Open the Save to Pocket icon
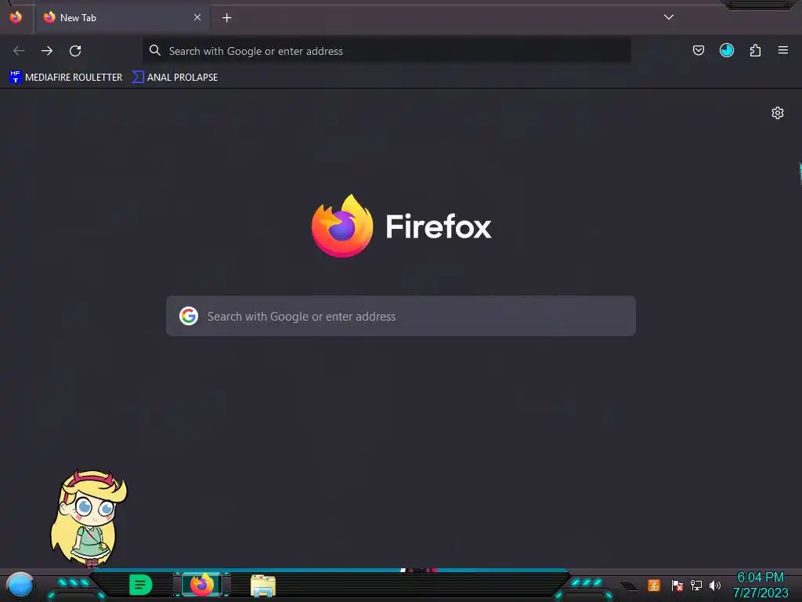The width and height of the screenshot is (802, 602). coord(699,50)
